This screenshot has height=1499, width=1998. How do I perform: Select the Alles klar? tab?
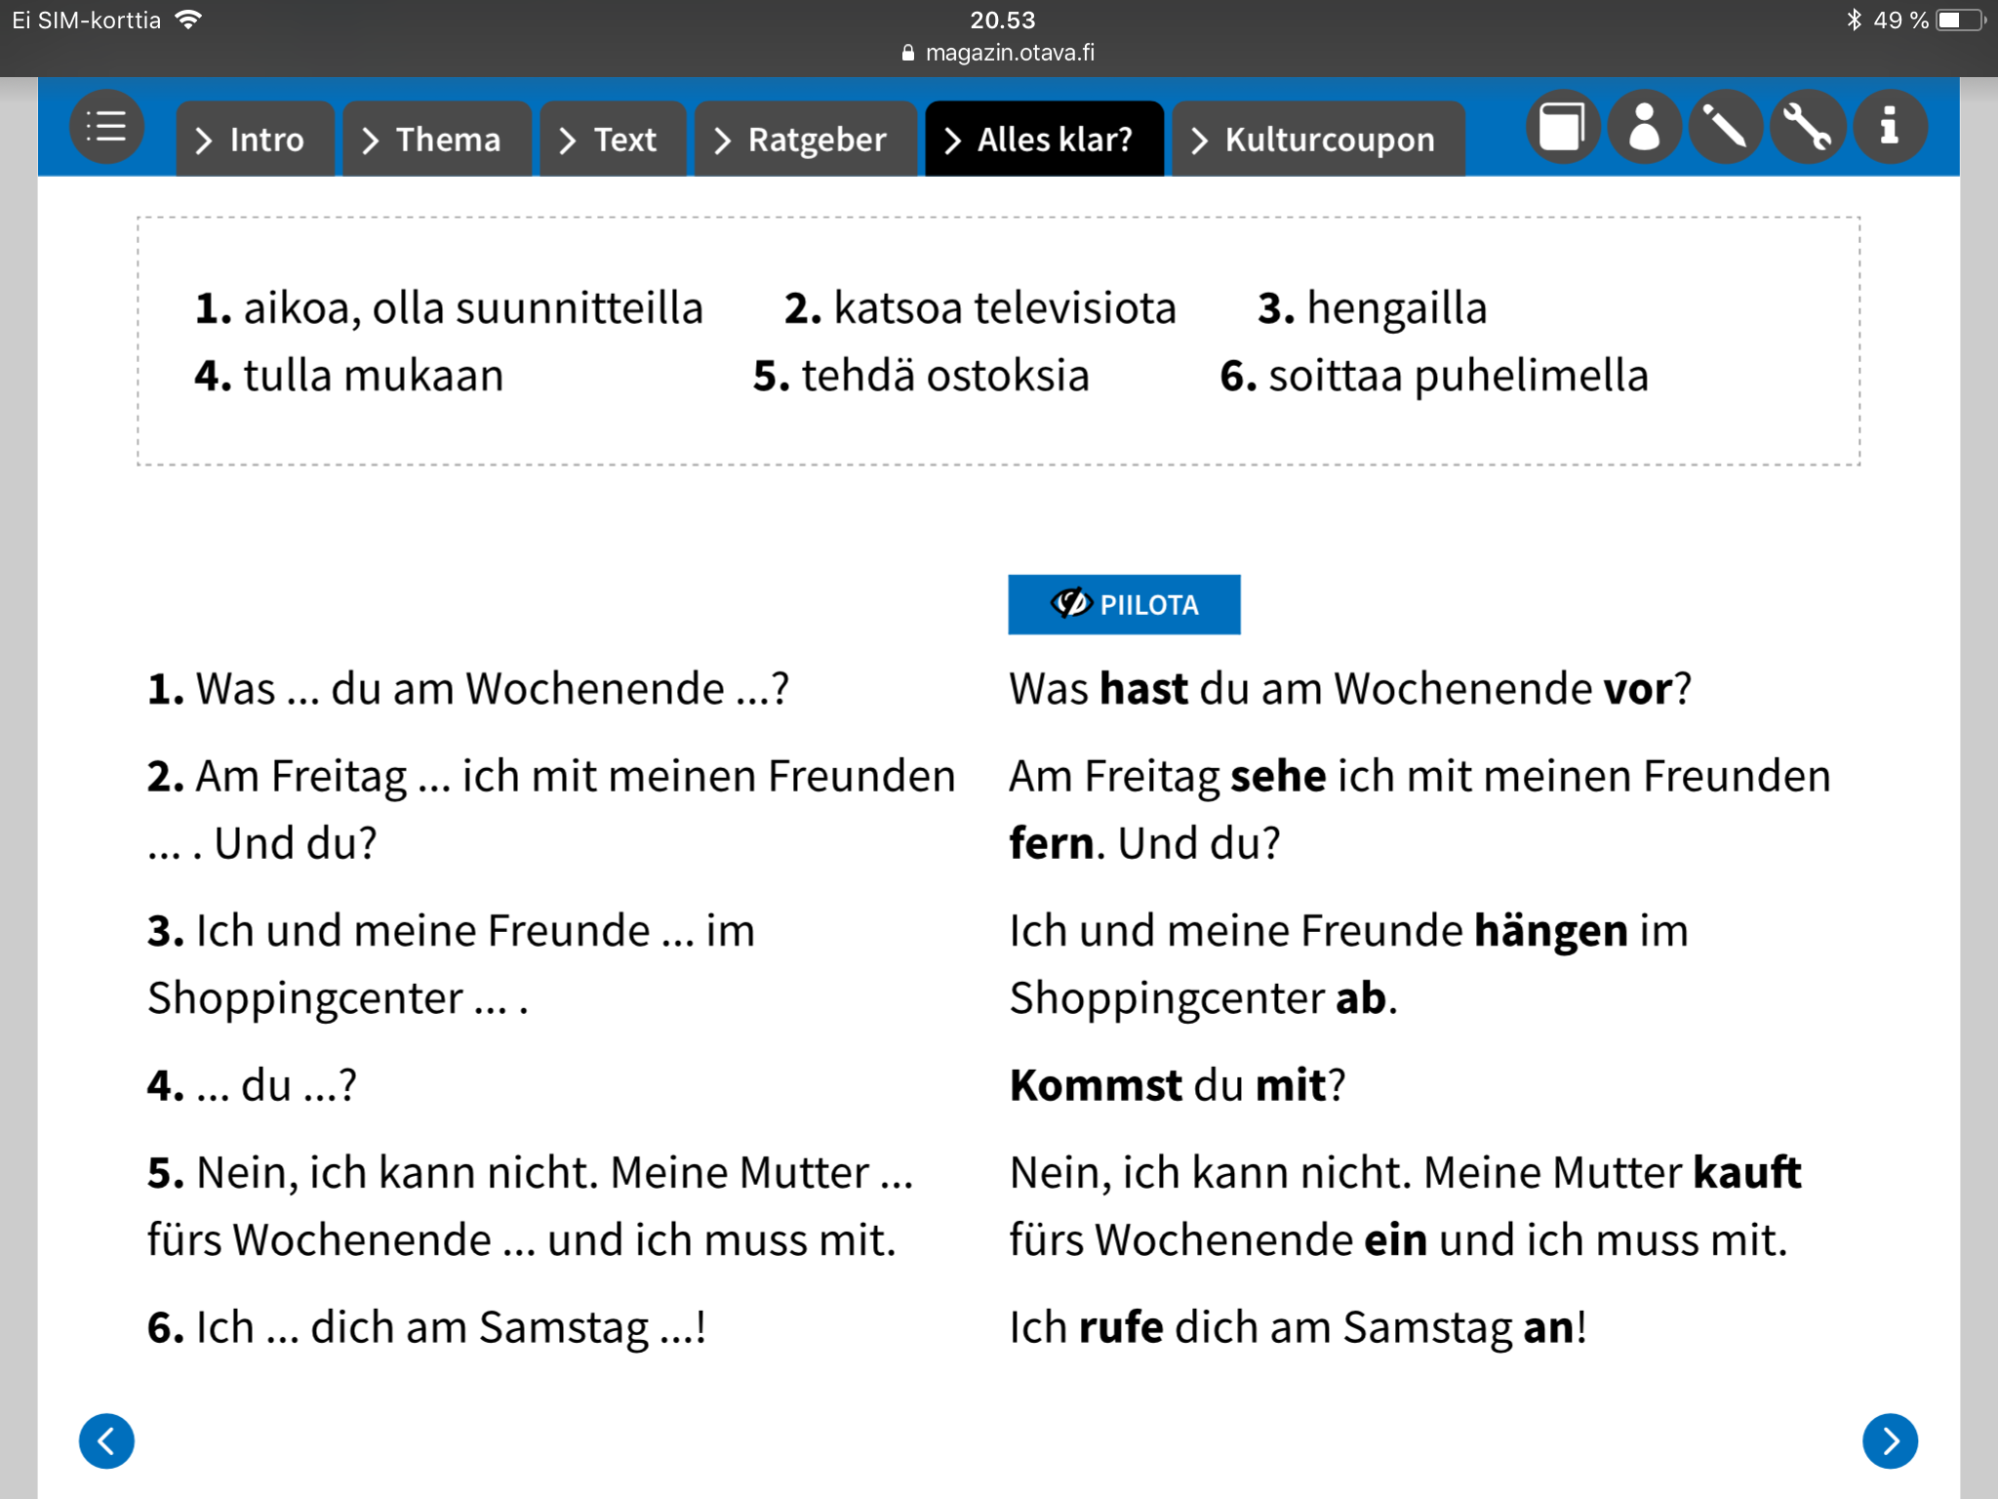click(x=1044, y=140)
